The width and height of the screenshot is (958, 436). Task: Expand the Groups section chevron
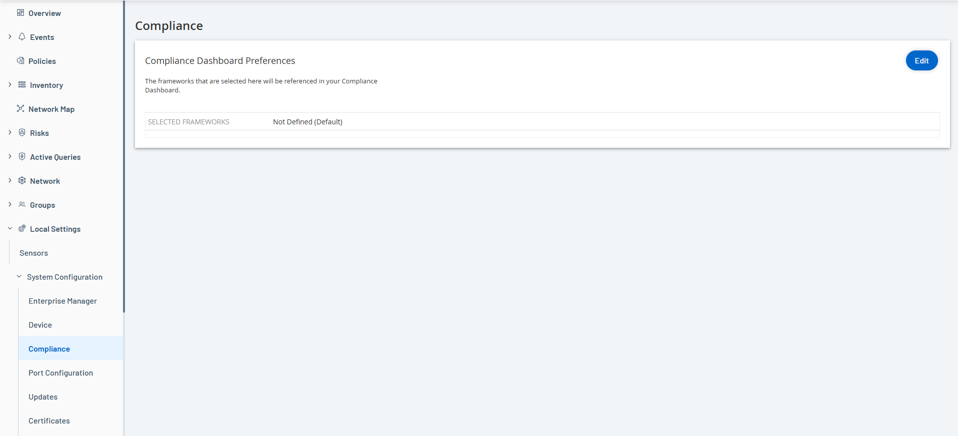tap(10, 204)
